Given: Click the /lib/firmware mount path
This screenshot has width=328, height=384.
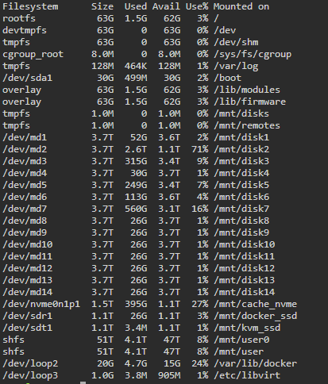Looking at the screenshot, I should (x=249, y=102).
